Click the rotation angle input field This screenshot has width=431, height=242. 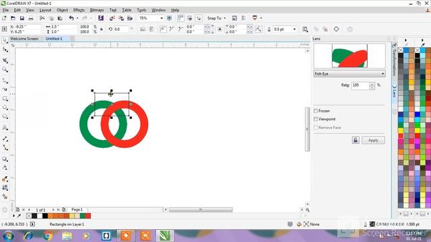point(121,29)
